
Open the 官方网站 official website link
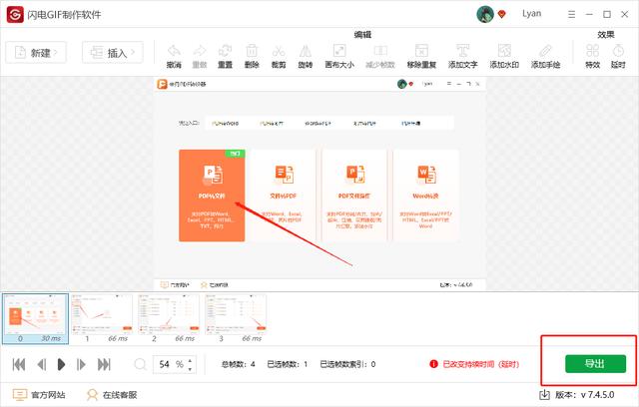(40, 395)
